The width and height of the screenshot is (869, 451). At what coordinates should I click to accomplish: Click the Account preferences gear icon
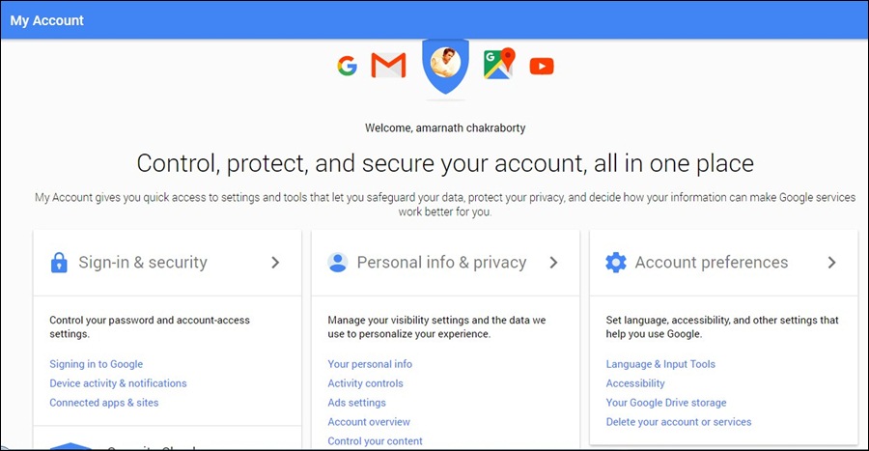(x=616, y=262)
